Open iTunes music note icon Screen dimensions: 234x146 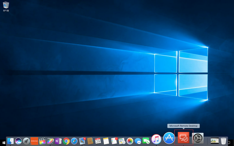[x=156, y=139]
